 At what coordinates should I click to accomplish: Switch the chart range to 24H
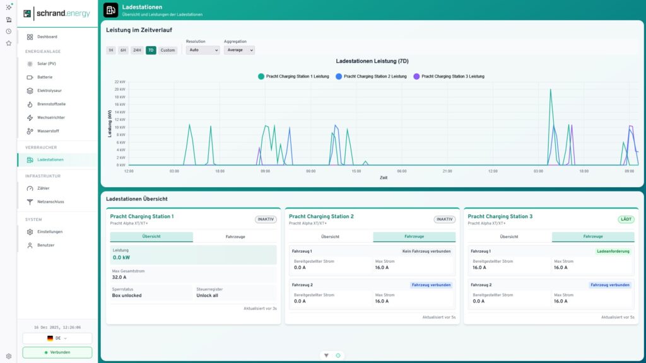point(137,50)
